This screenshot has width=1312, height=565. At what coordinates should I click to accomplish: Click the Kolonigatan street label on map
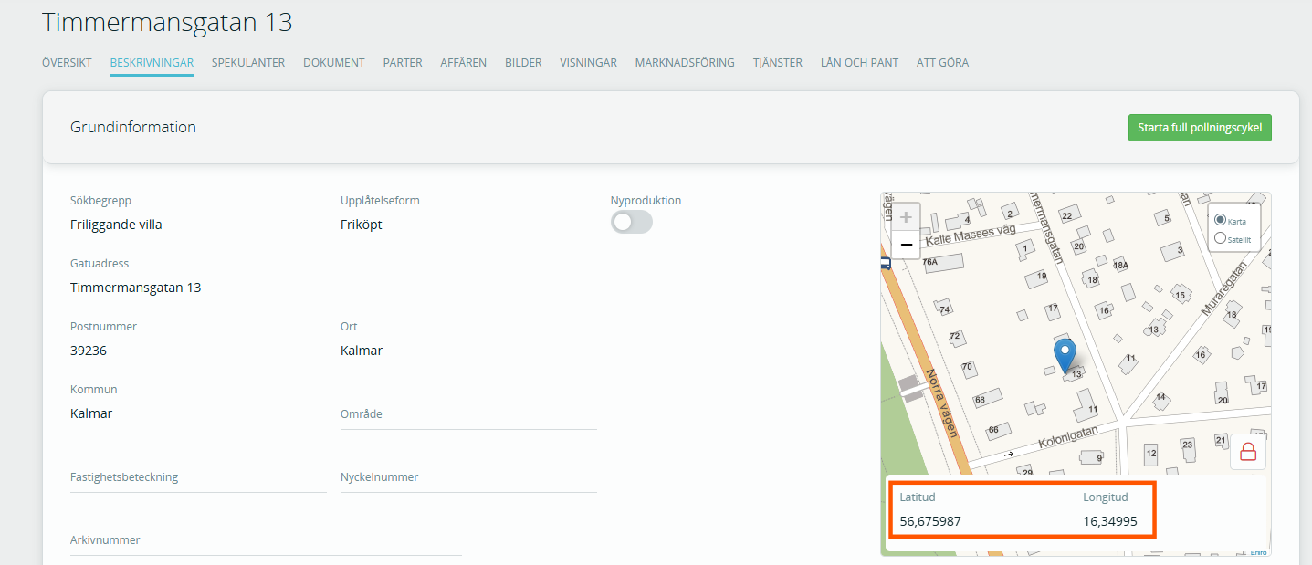1069,437
